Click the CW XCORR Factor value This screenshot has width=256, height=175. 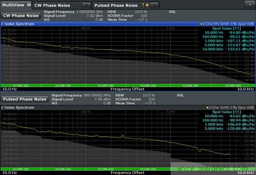pyautogui.click(x=143, y=16)
